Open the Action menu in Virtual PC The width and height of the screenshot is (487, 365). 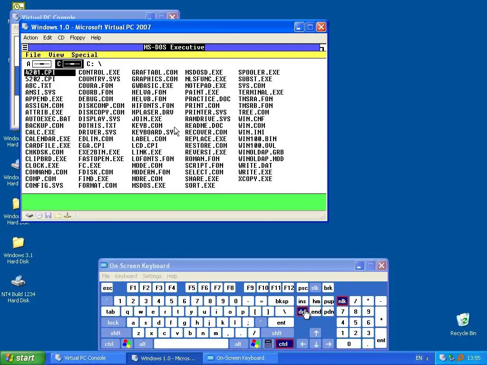tap(30, 38)
